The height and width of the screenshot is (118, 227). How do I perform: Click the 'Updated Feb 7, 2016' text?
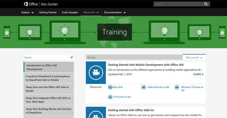(x=120, y=74)
